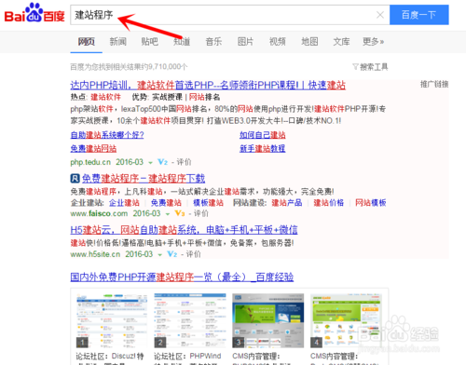Click the V3 credit badge beside faisco.com
This screenshot has height=365, width=466.
[x=180, y=213]
